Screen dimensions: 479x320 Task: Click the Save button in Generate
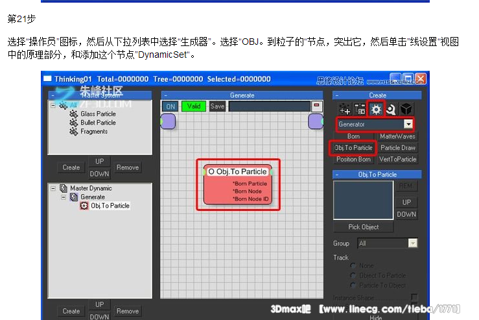point(217,106)
